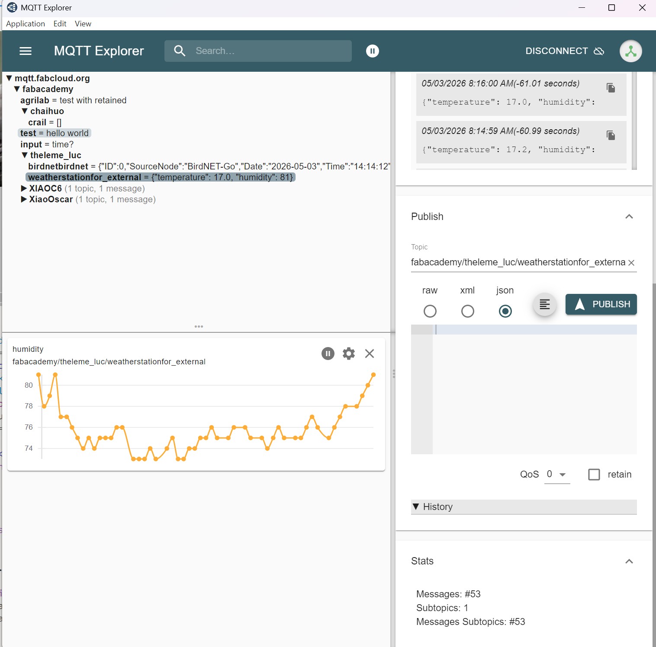
Task: Collapse the mqtt.fabcloud.org tree root
Action: [x=9, y=78]
